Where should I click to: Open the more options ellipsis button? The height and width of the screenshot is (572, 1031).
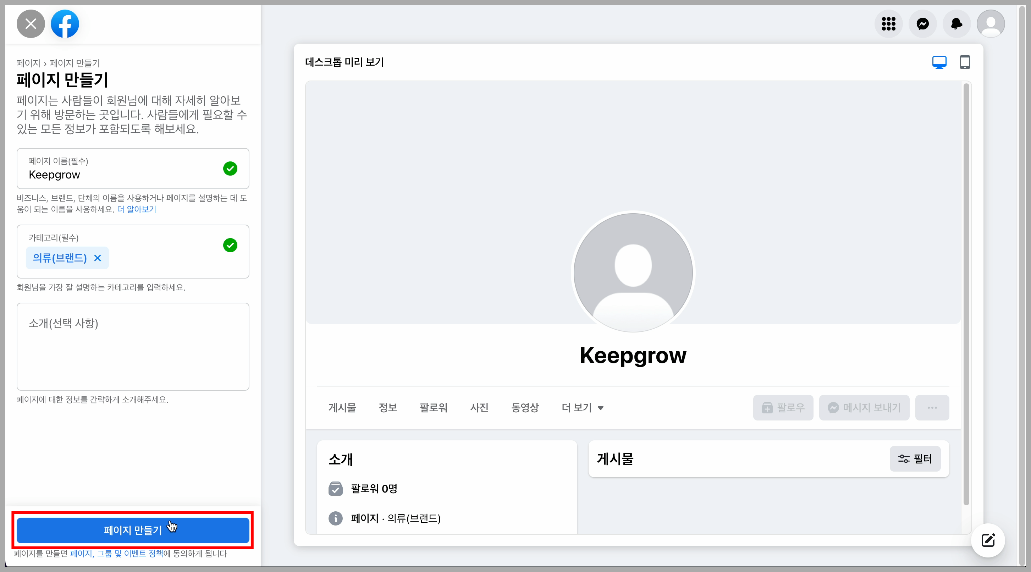[x=932, y=407]
